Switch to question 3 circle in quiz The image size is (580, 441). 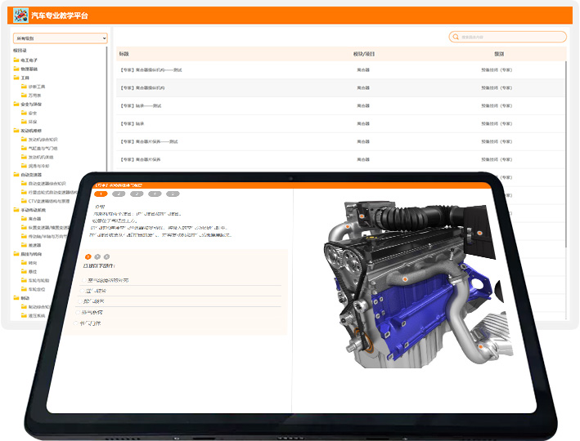(106, 256)
